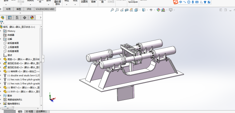Click the Speedpak ribbon button
235x113 pixels.
(133, 2)
